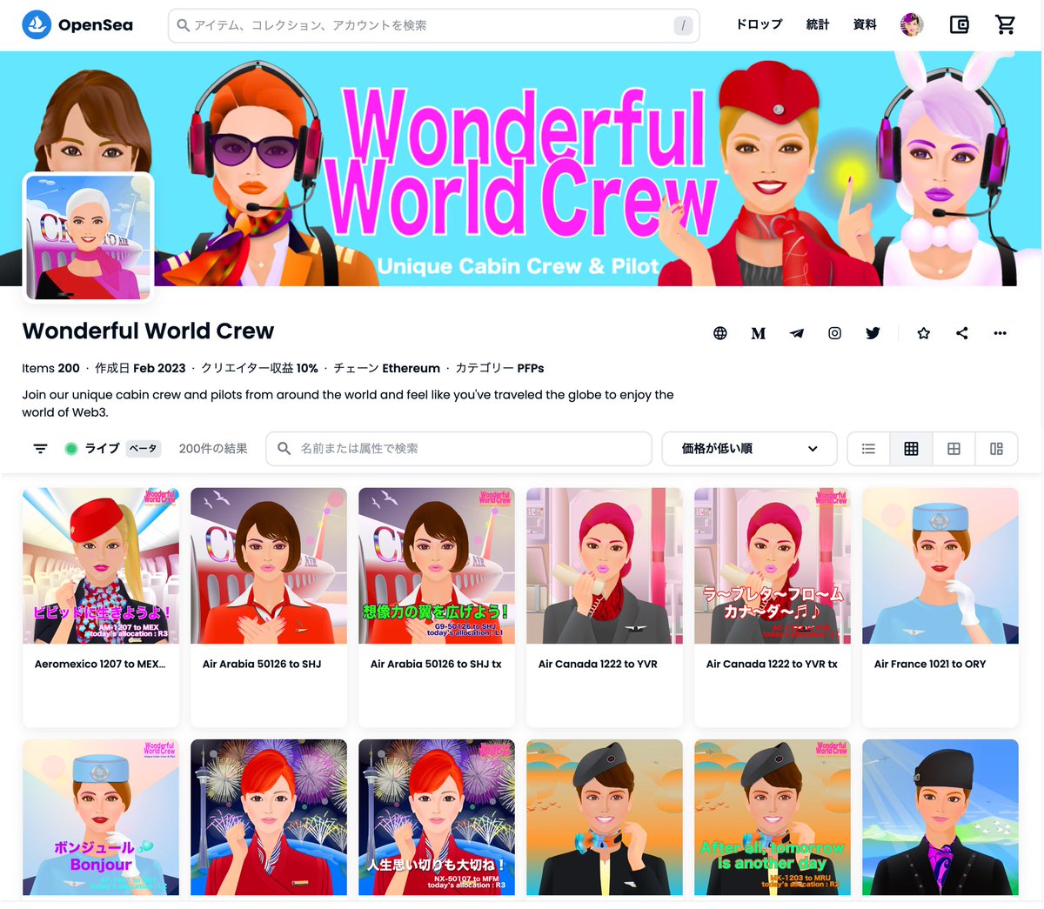
Task: Click the ベータ beta badge
Action: coord(144,449)
